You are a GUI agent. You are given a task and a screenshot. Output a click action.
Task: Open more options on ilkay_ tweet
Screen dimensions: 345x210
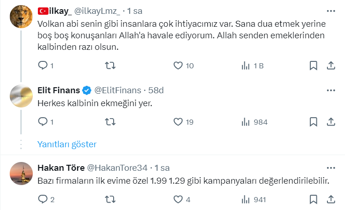pos(331,10)
